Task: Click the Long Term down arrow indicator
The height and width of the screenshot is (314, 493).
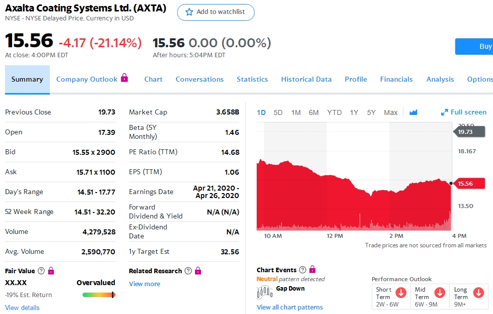Action: (479, 293)
